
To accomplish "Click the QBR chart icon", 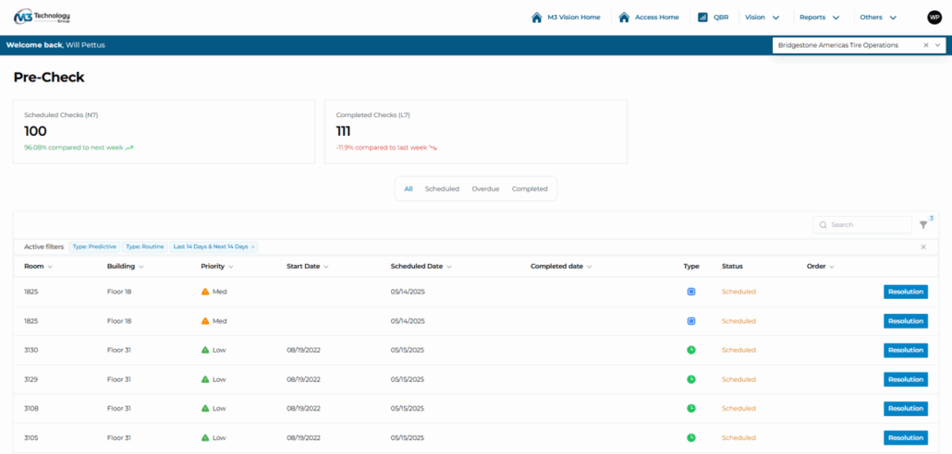I will pyautogui.click(x=702, y=17).
